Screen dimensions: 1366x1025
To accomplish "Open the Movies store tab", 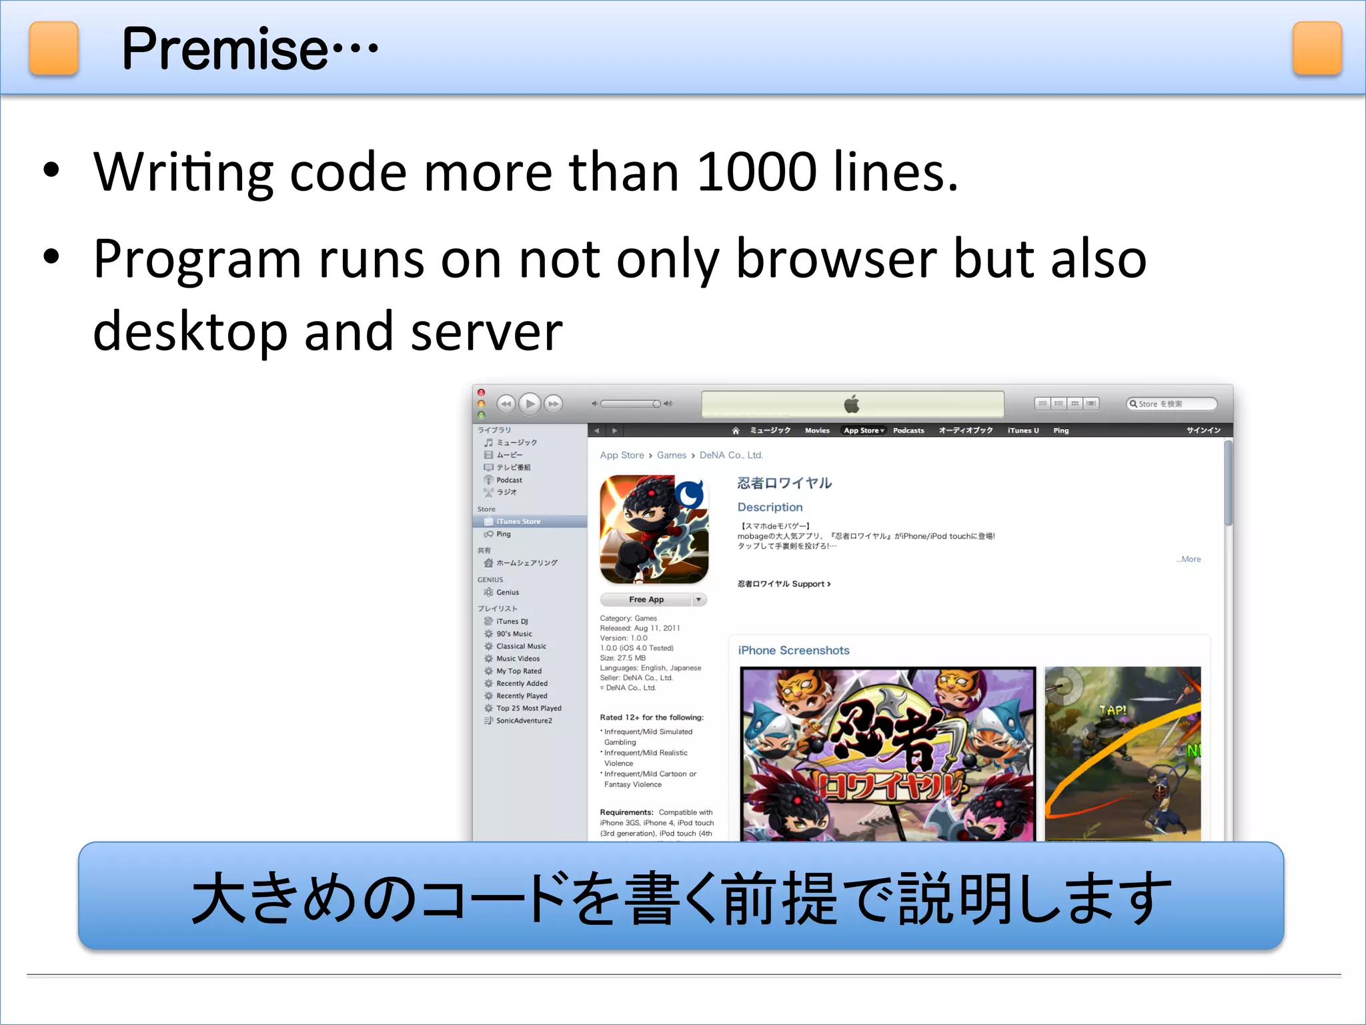I will pyautogui.click(x=817, y=430).
